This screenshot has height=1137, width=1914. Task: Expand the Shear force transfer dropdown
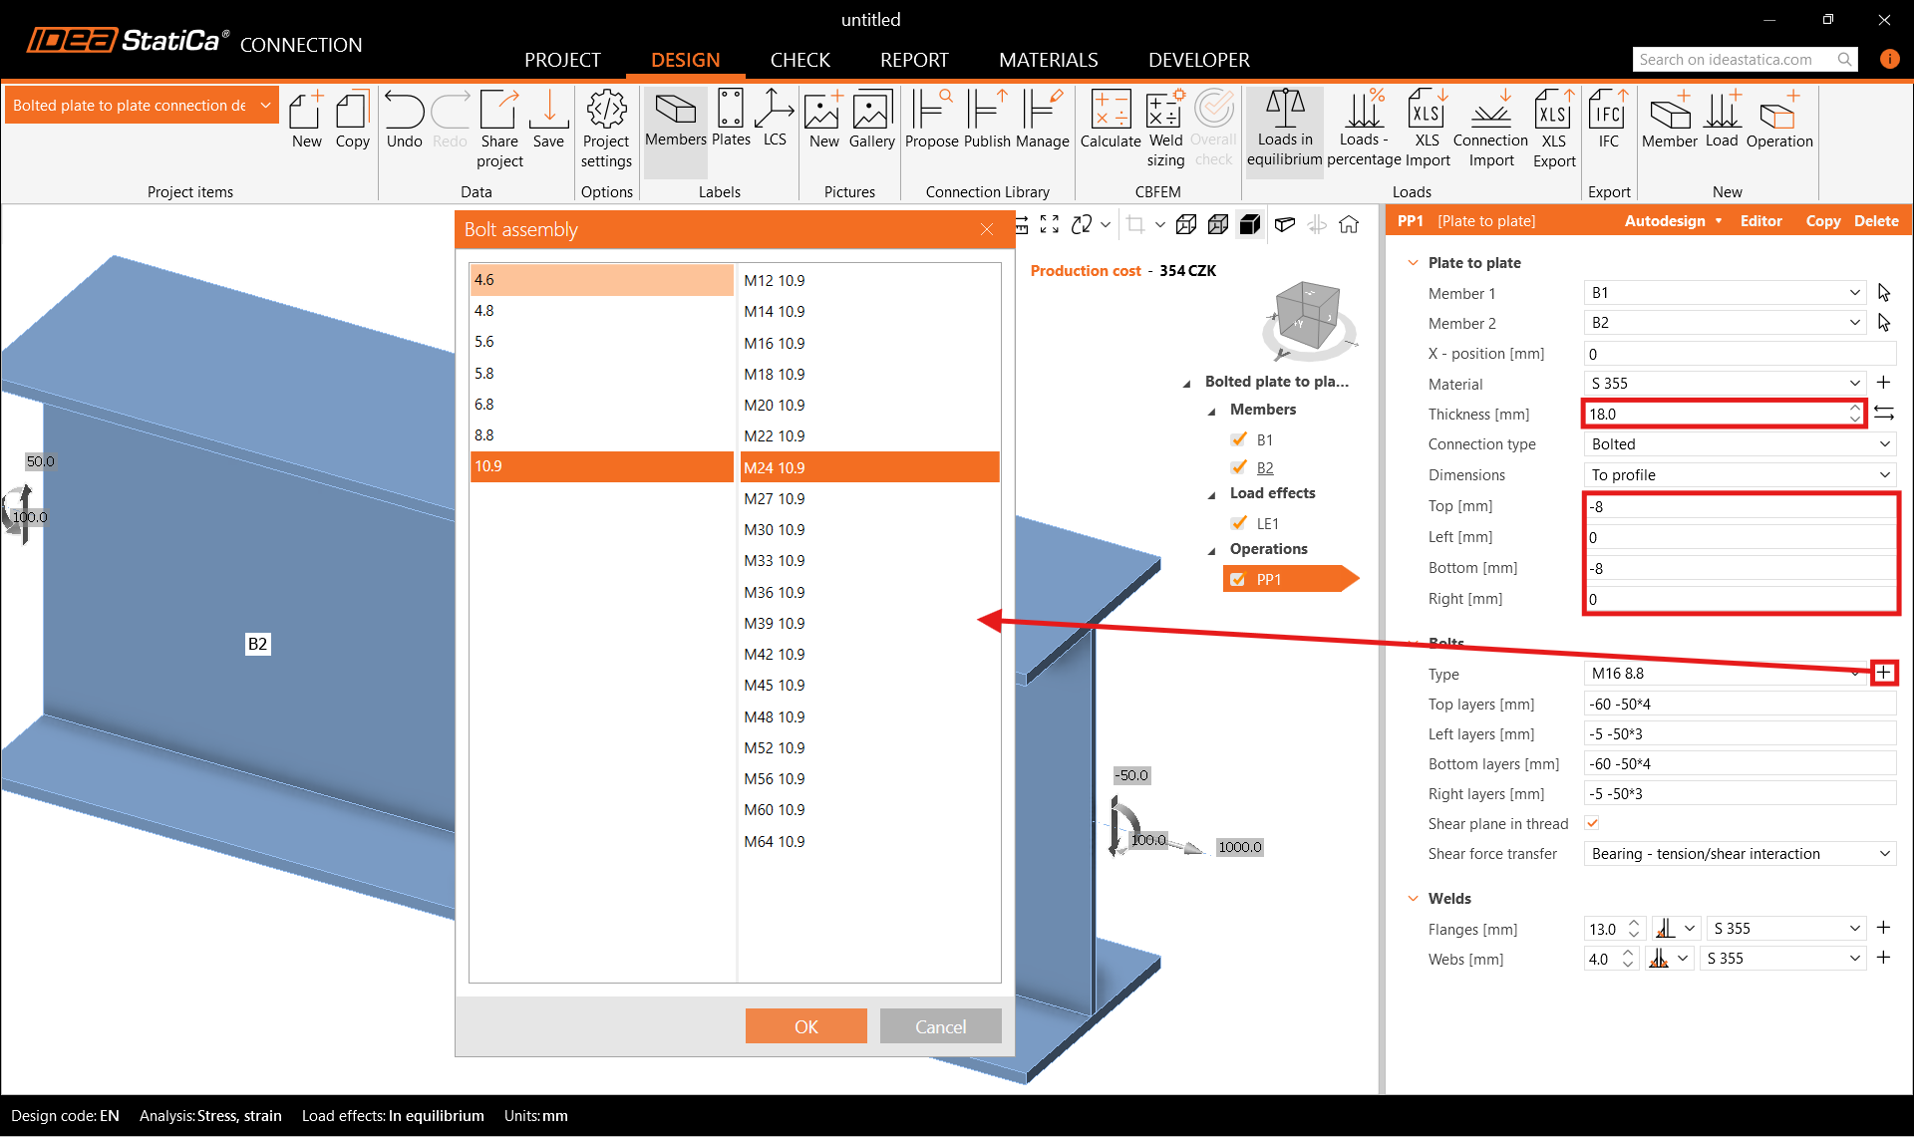pyautogui.click(x=1739, y=854)
